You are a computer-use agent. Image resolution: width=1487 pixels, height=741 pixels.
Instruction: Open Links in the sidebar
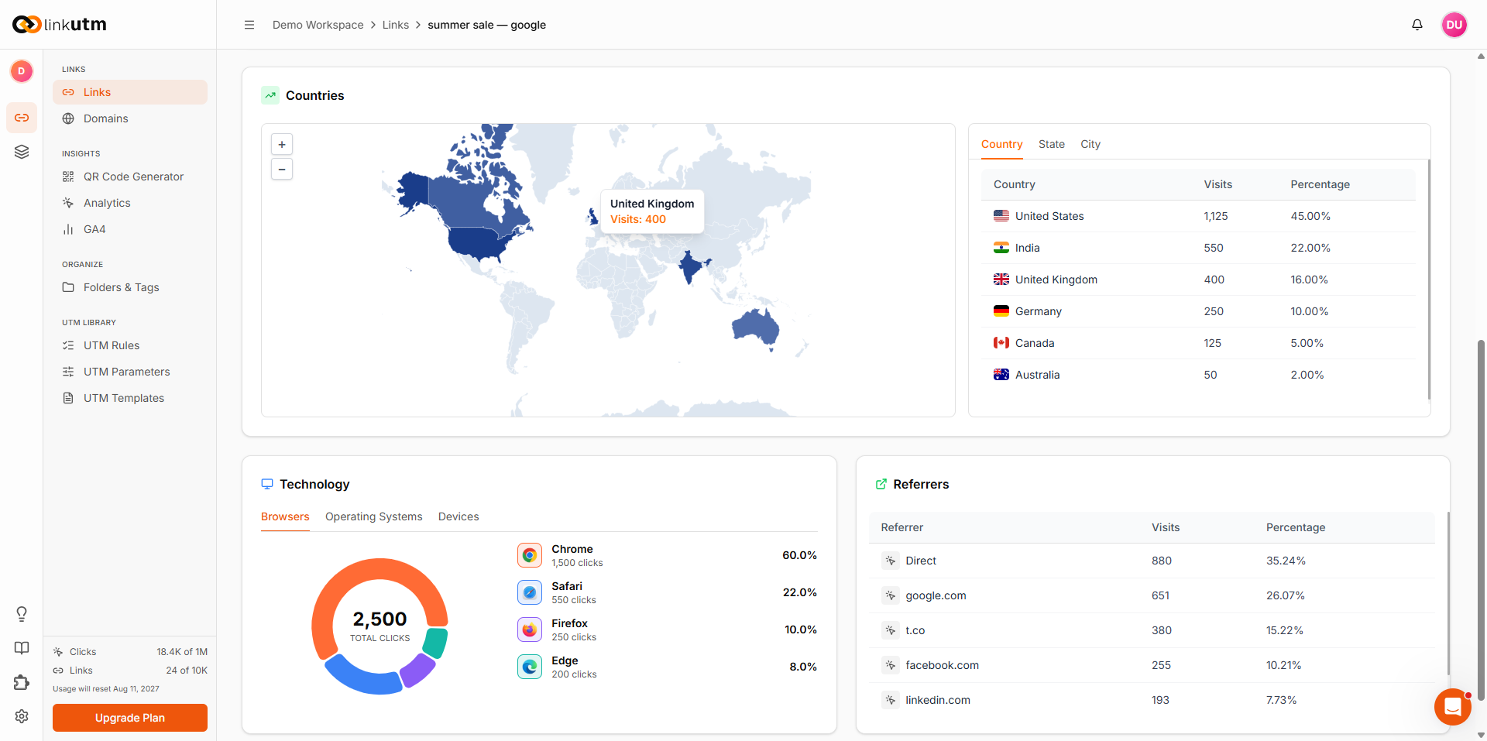pos(130,92)
